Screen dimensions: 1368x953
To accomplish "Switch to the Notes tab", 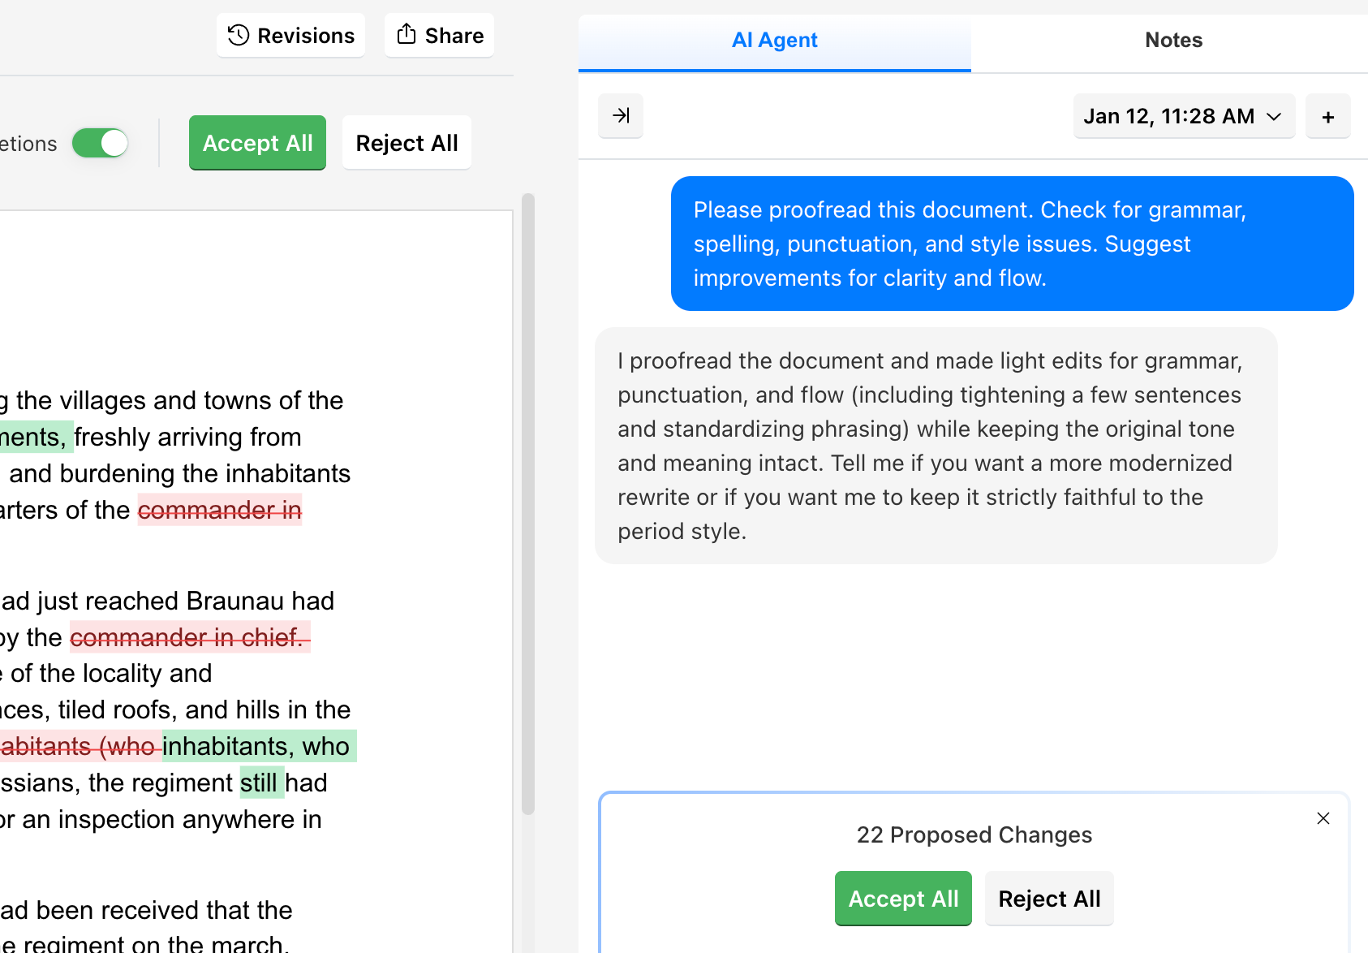I will [1173, 39].
